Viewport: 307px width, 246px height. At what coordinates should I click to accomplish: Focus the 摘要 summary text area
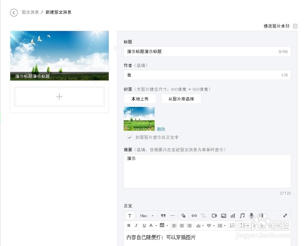tap(207, 171)
